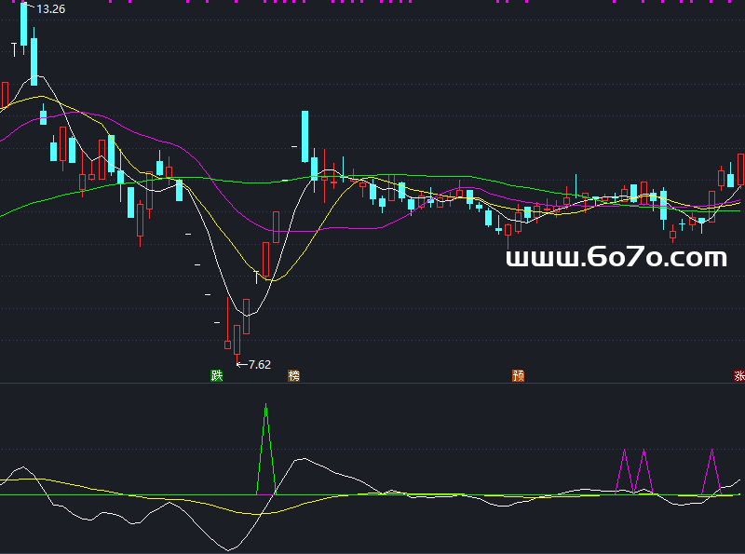The height and width of the screenshot is (554, 745).
Task: Click the red 涨 event marker
Action: point(739,375)
